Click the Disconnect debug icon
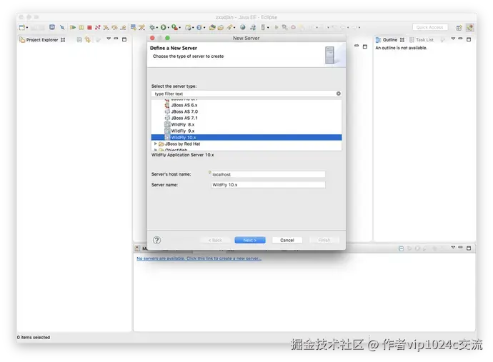The height and width of the screenshot is (362, 493). coord(98,27)
